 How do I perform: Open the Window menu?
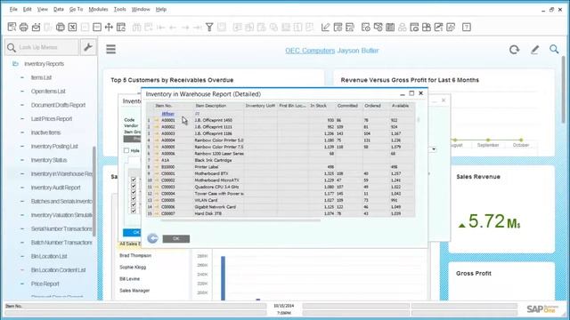[141, 9]
